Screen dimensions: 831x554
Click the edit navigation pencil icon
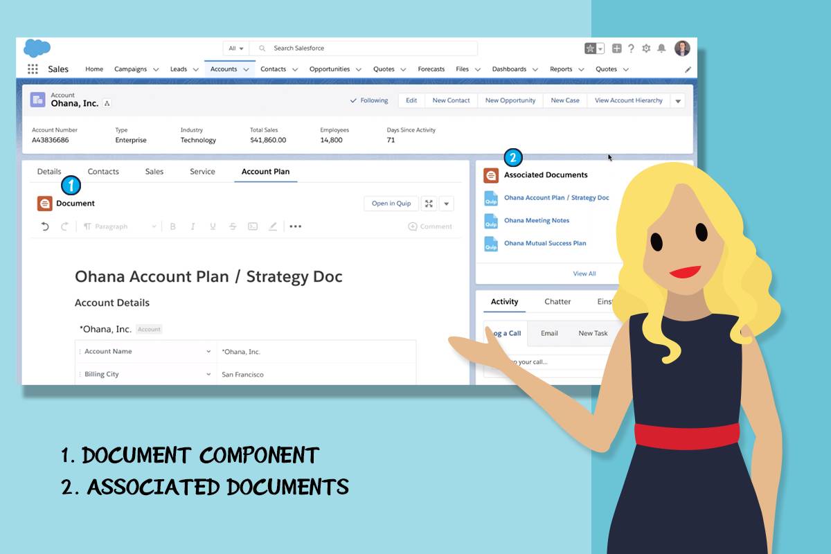[x=688, y=70]
